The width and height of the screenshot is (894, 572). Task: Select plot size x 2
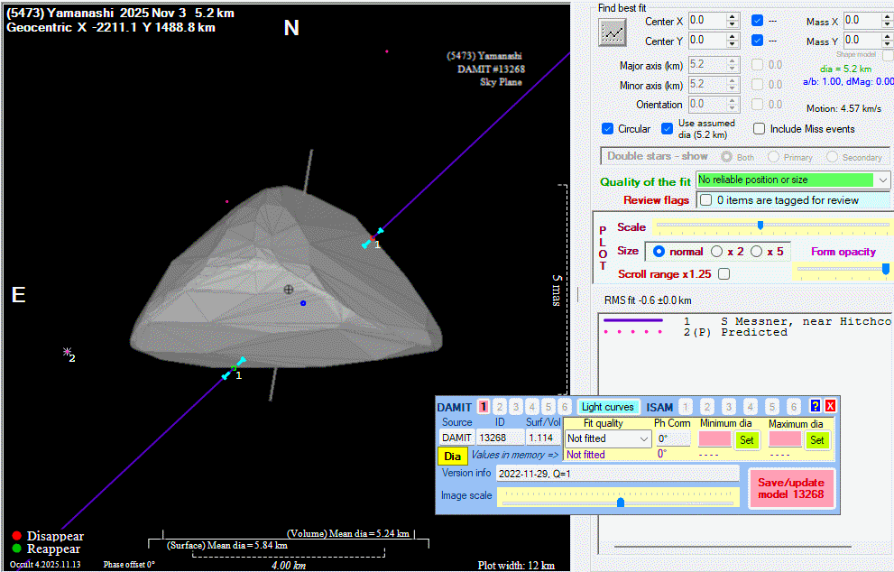(717, 251)
